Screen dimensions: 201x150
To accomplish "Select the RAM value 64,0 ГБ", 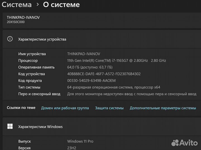I will pos(90,67).
